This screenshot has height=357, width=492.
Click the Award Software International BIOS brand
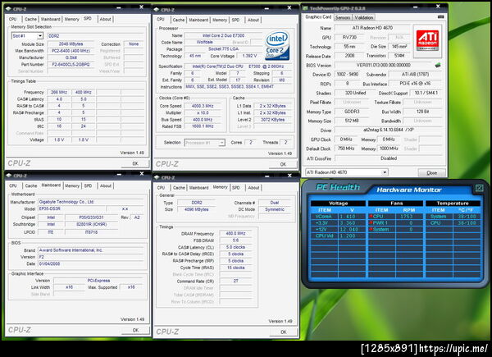pyautogui.click(x=91, y=250)
